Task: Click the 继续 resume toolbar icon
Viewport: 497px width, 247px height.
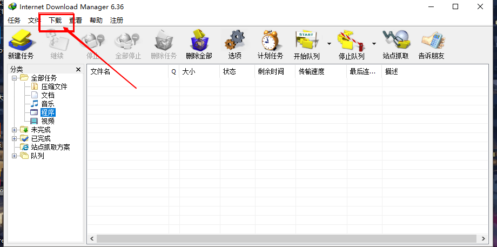Action: pos(57,44)
